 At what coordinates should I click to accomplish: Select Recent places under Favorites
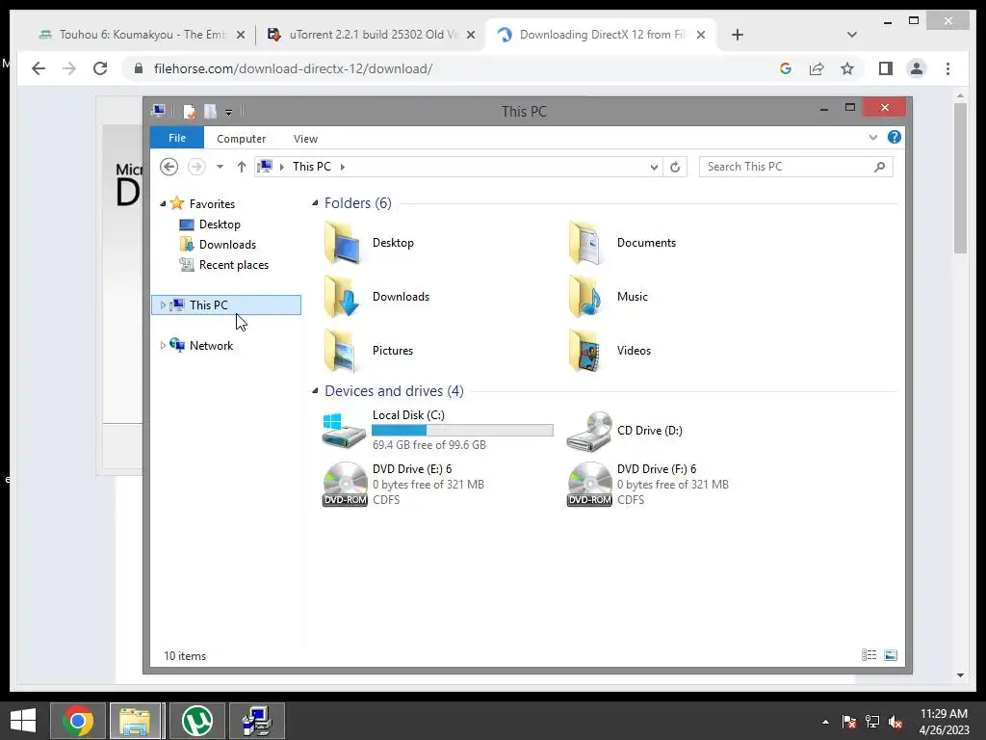pos(233,265)
